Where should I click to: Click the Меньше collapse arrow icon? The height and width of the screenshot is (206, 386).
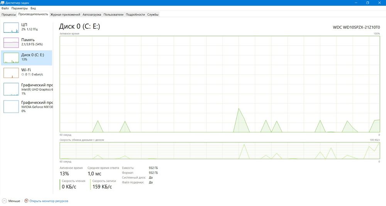(x=4, y=201)
